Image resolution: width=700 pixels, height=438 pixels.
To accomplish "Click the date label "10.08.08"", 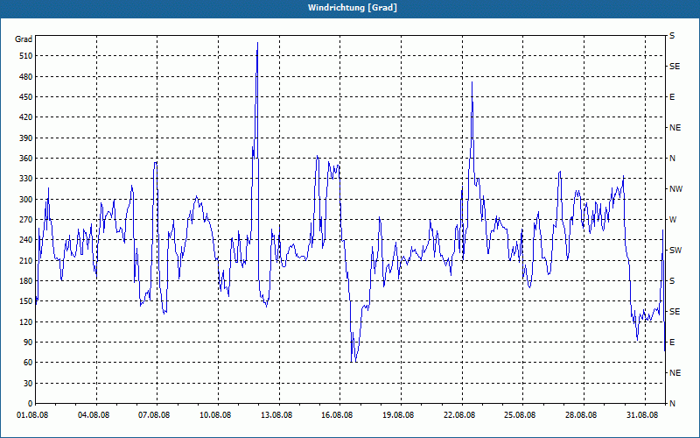I will click(x=215, y=415).
